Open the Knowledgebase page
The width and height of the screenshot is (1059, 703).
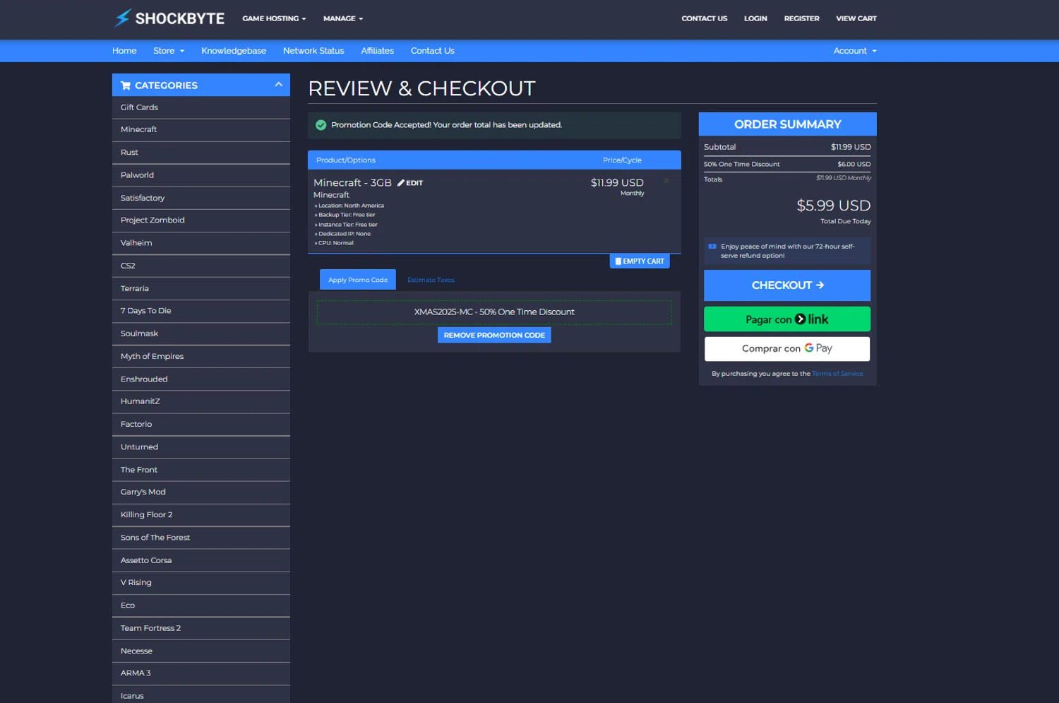pyautogui.click(x=234, y=51)
